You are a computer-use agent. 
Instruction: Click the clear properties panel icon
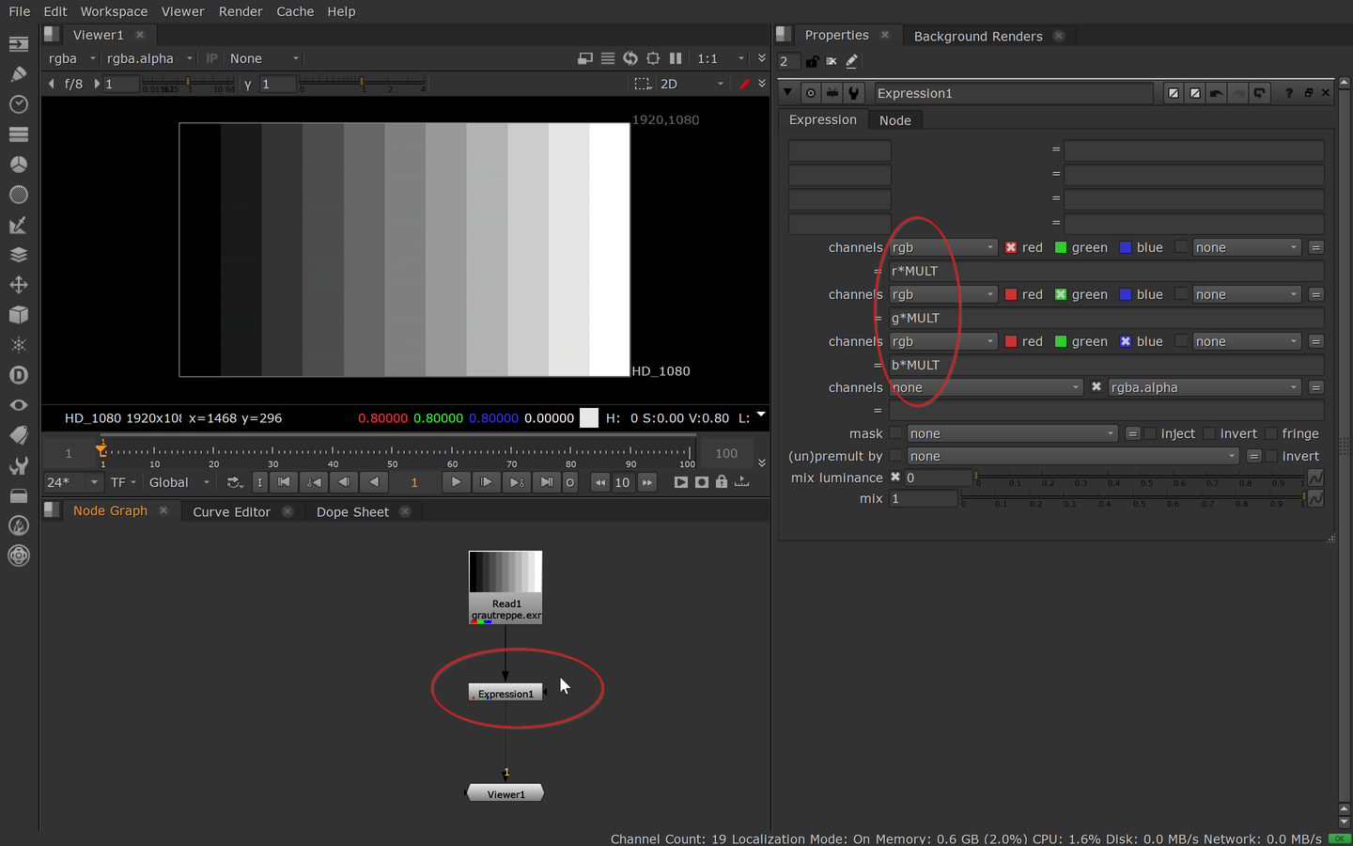coord(832,61)
